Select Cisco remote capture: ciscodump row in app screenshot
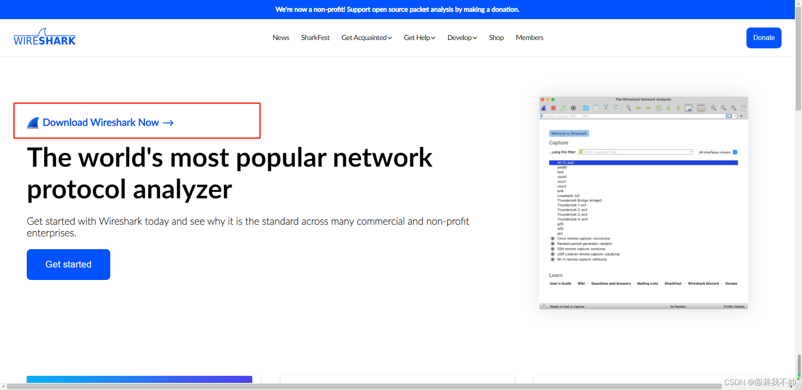Viewport: 802px width, 390px height. (x=584, y=239)
